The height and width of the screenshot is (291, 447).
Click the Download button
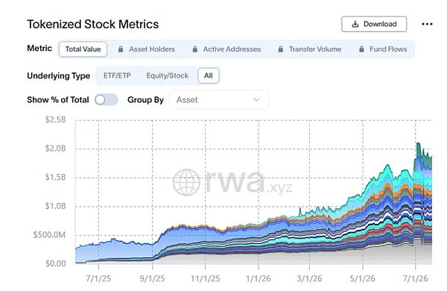(x=374, y=24)
